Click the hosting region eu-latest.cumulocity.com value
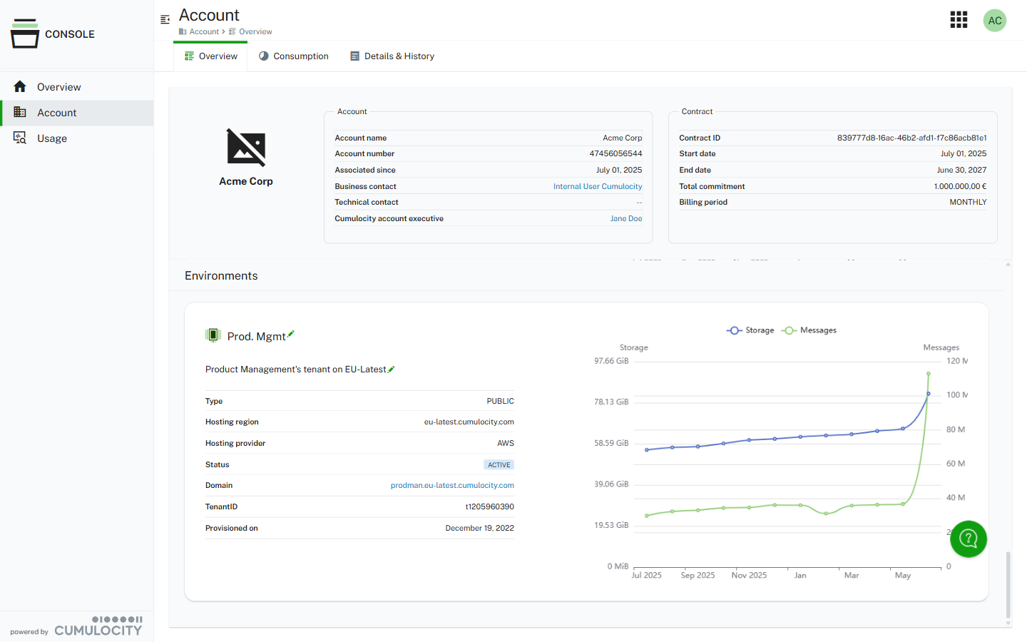This screenshot has width=1027, height=642. (469, 422)
